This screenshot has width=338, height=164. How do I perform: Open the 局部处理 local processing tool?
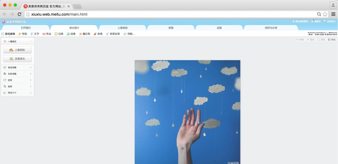tap(113, 34)
